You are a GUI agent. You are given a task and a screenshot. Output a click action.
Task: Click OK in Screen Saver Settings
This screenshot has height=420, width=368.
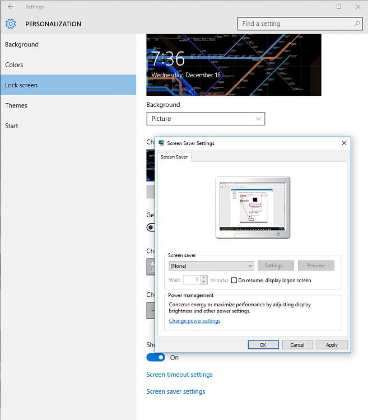(263, 345)
